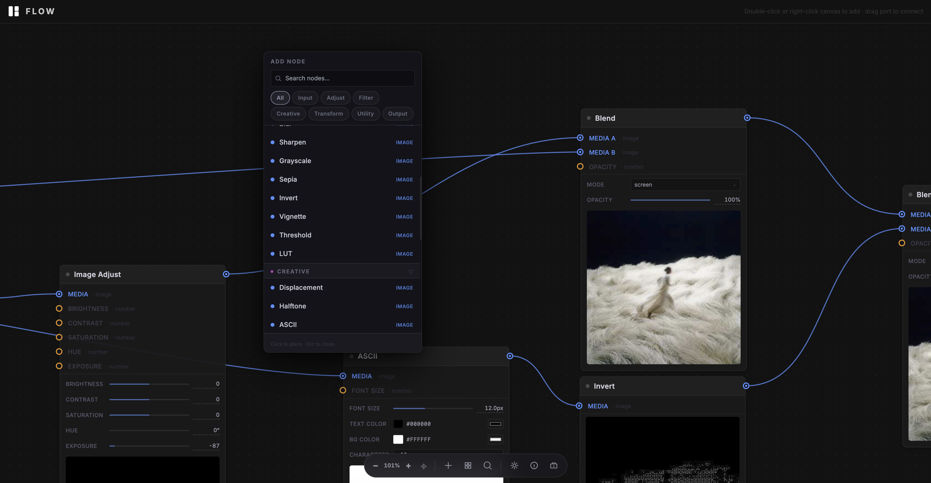This screenshot has width=931, height=483.
Task: Adjust the BRIGHTNESS slider in Image Adjust
Action: coord(149,384)
